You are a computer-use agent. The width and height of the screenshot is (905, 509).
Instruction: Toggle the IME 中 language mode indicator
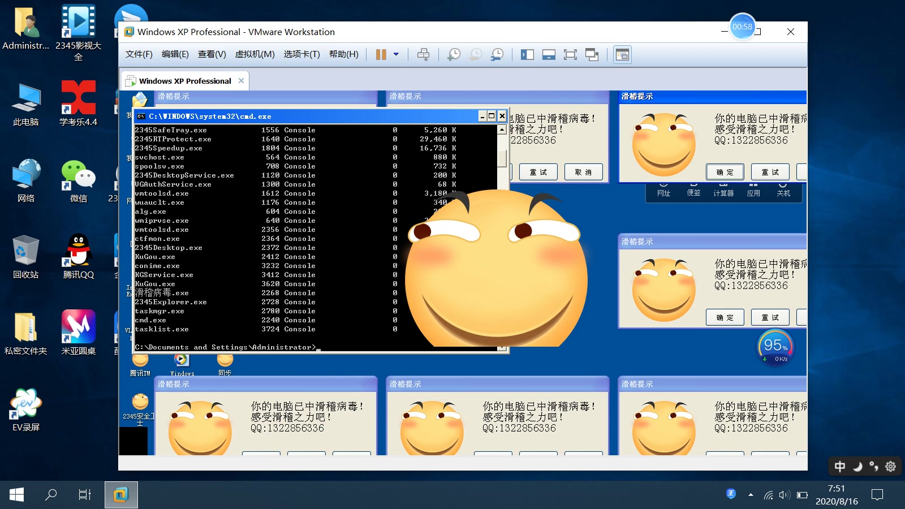(x=840, y=466)
